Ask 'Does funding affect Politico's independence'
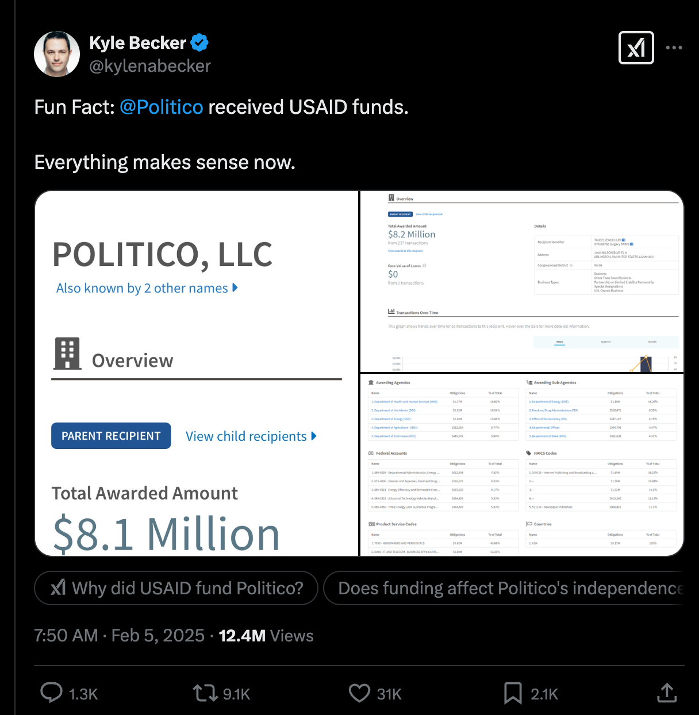The width and height of the screenshot is (699, 715). (508, 588)
